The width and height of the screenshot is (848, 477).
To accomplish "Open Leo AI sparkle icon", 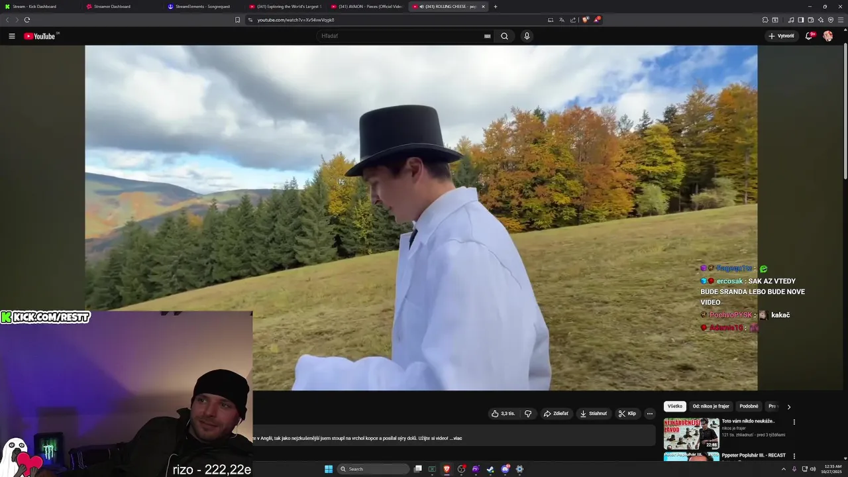I will point(821,20).
